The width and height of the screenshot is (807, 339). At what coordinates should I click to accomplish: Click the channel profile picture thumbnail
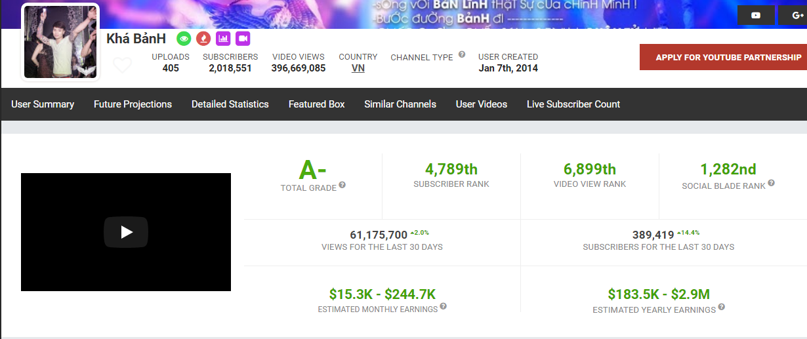[x=61, y=42]
